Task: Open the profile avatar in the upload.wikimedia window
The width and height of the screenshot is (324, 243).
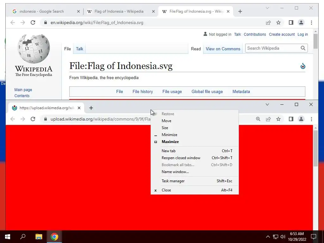Action: pyautogui.click(x=301, y=119)
